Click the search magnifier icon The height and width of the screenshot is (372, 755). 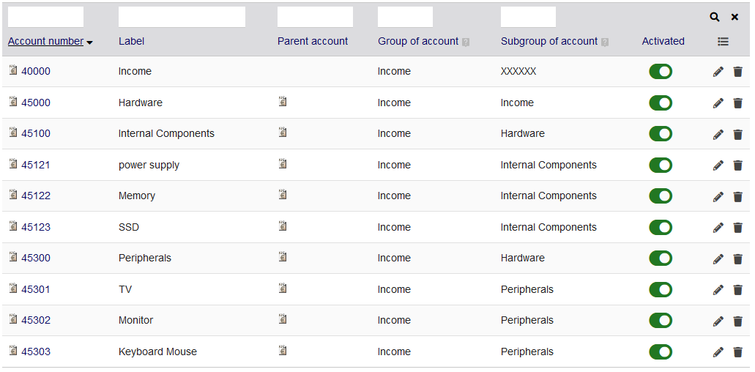tap(715, 18)
